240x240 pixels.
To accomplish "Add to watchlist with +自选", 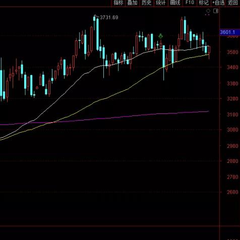I will pos(218,3).
